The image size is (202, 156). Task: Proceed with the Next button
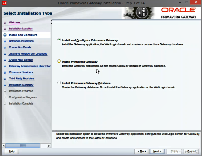(x=157, y=151)
